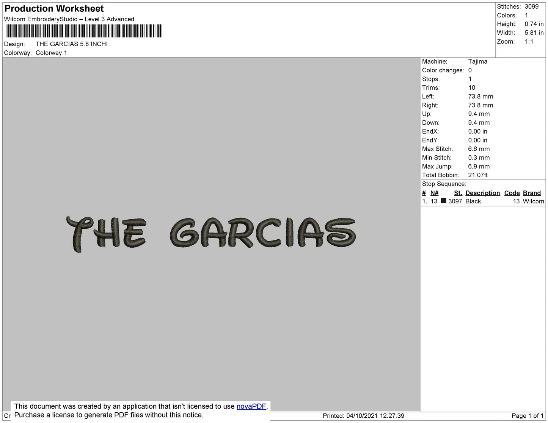Click the 'Code' column header
Screen dimensions: 548x423
pos(512,193)
